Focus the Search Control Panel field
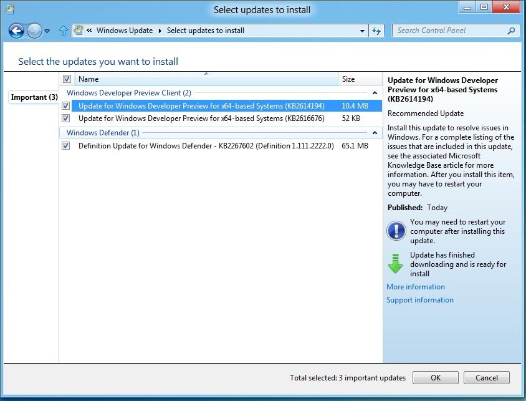Viewport: 526px width, 401px height. coord(455,31)
